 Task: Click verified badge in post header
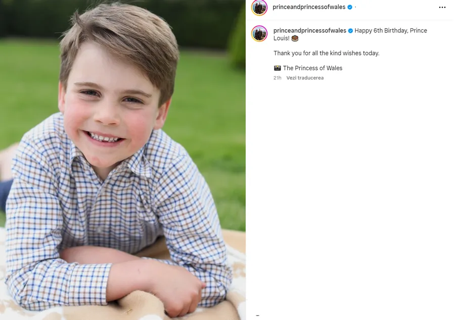(x=349, y=7)
